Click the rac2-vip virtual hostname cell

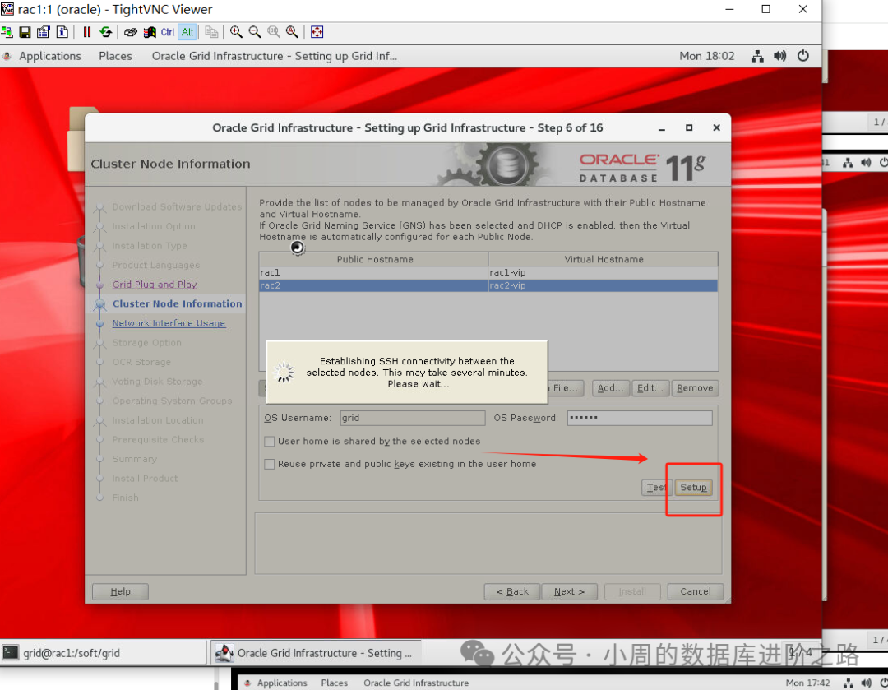point(604,285)
